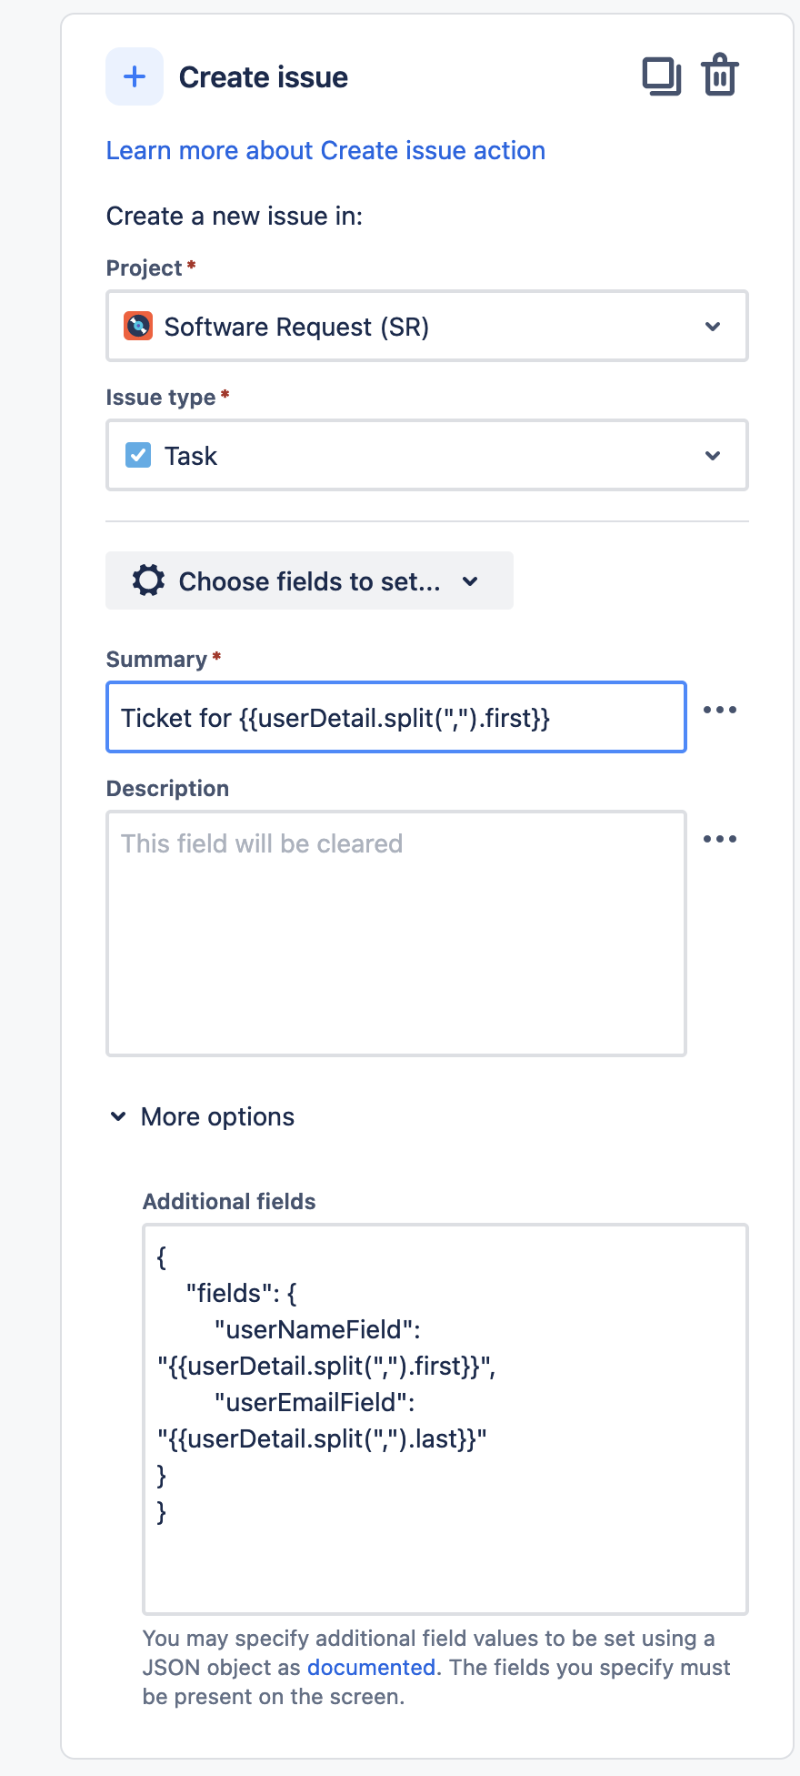Click the gear icon on Choose fields

pyautogui.click(x=149, y=580)
